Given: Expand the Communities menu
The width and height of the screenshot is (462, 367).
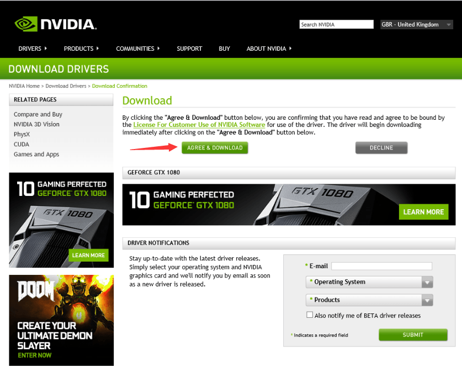Looking at the screenshot, I should click(x=137, y=49).
